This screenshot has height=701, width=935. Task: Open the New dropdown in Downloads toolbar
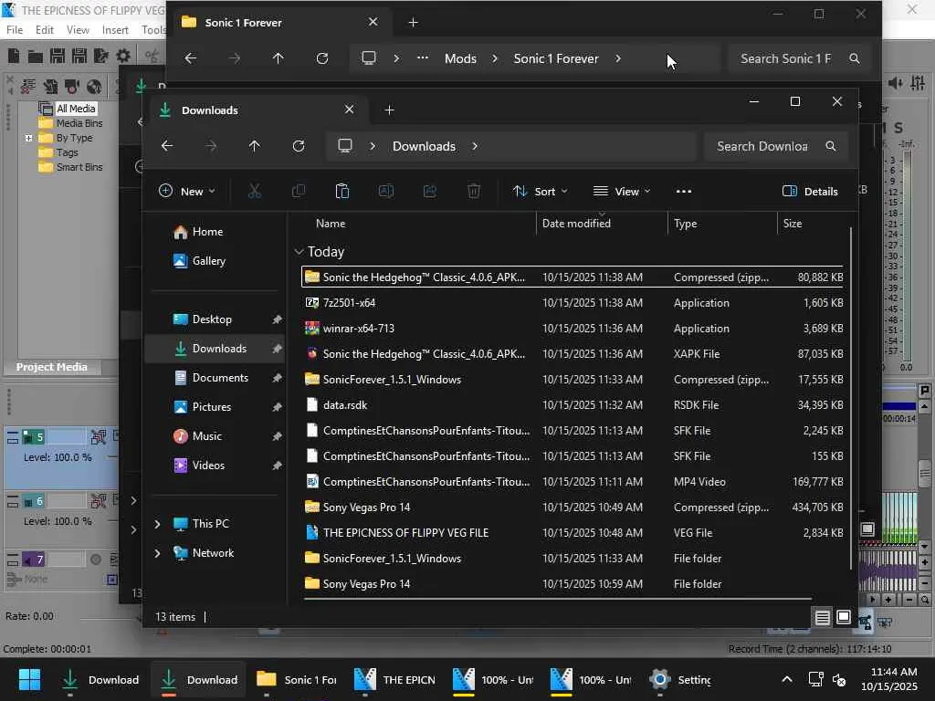187,192
